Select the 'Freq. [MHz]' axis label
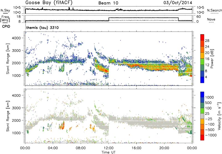This screenshot has width=222, height=154. (5, 19)
